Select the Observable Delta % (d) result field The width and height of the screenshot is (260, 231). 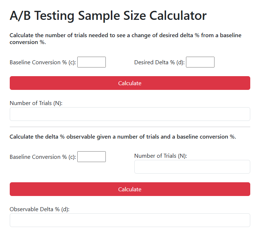click(130, 220)
